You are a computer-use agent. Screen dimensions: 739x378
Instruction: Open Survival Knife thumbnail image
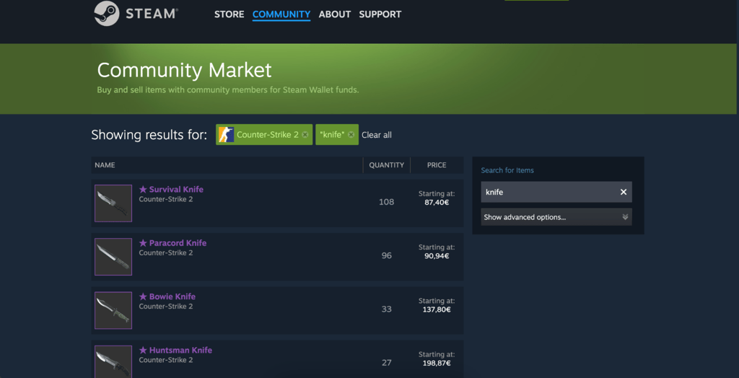click(x=113, y=203)
